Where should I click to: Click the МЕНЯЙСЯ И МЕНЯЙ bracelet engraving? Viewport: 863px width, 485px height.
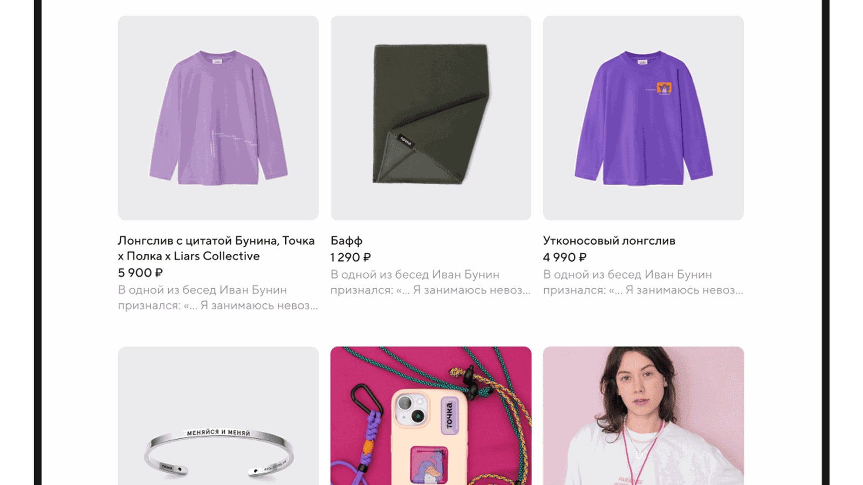click(218, 432)
